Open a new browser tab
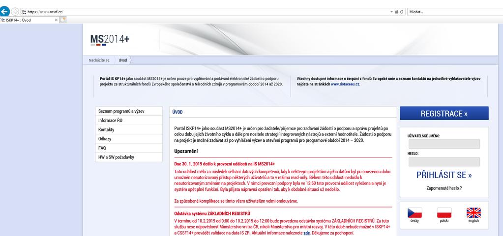 pos(63,20)
